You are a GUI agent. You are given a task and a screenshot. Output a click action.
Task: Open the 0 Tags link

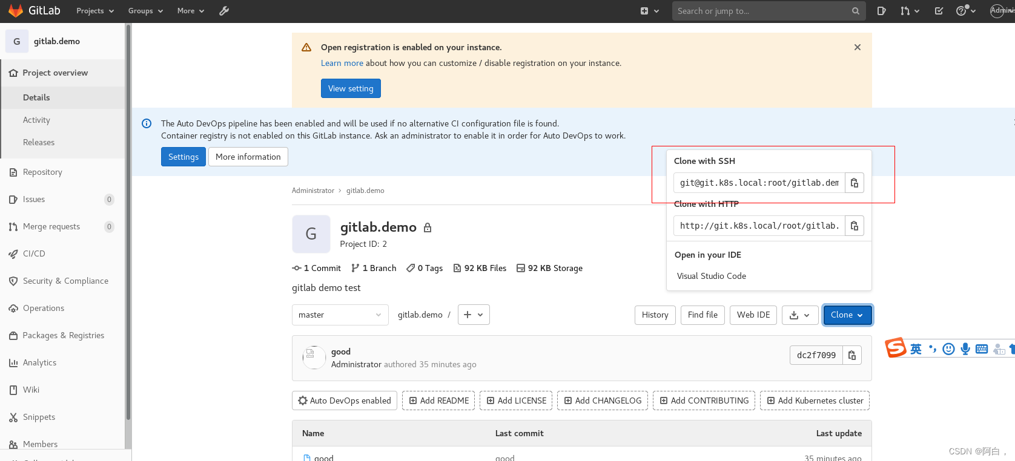425,268
